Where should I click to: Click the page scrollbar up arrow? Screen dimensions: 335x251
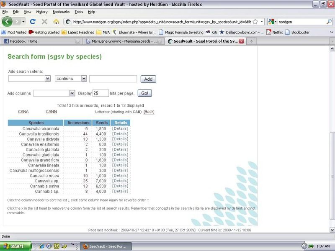coord(332,49)
